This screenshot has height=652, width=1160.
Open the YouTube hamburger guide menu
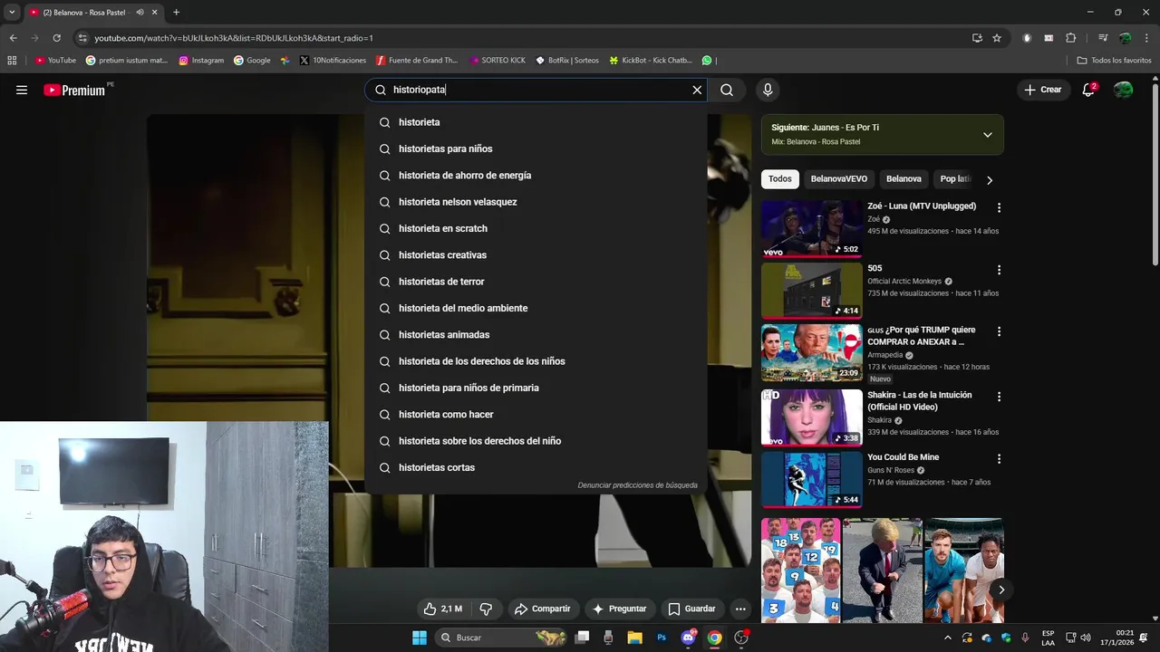pos(22,90)
